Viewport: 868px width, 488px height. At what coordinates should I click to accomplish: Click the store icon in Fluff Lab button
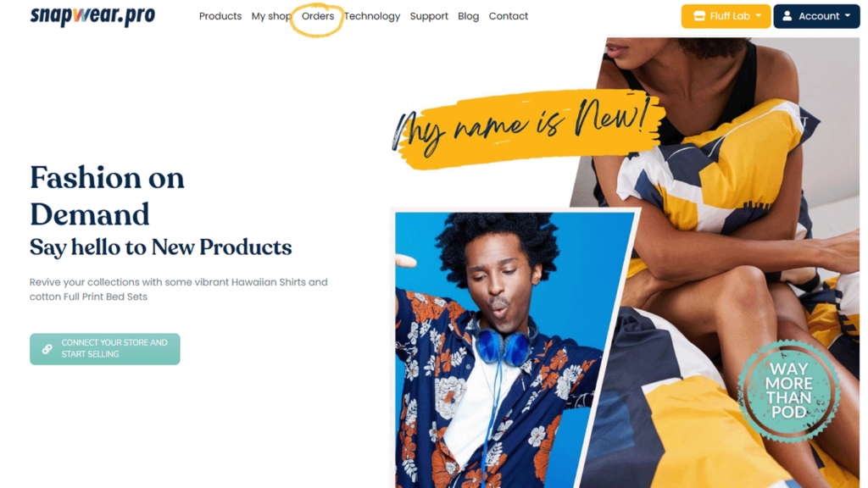(x=699, y=16)
